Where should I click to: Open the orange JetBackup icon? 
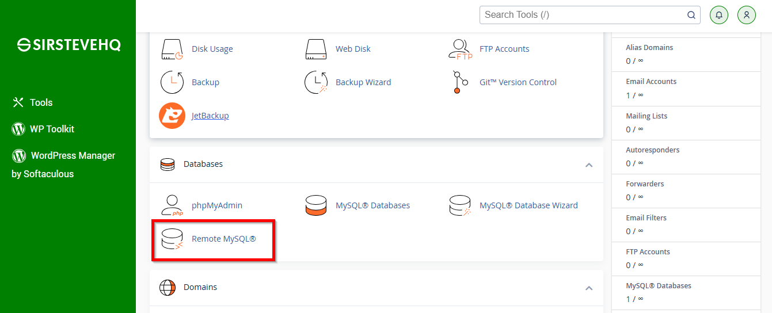pyautogui.click(x=172, y=116)
